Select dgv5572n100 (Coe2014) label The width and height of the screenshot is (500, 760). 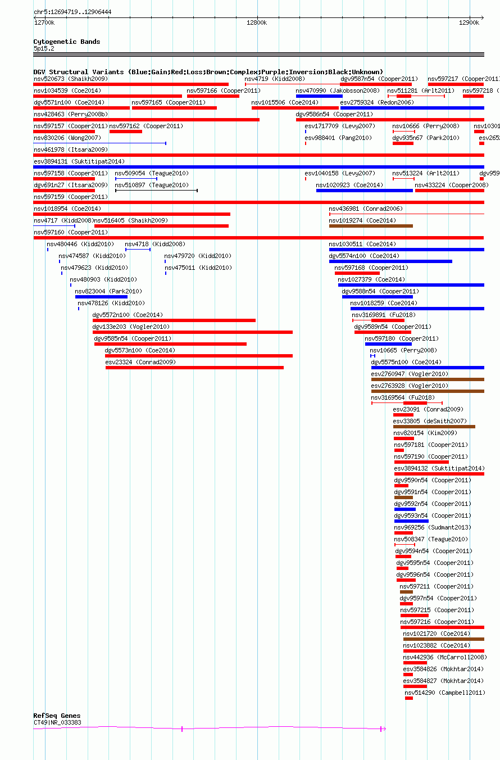(128, 315)
